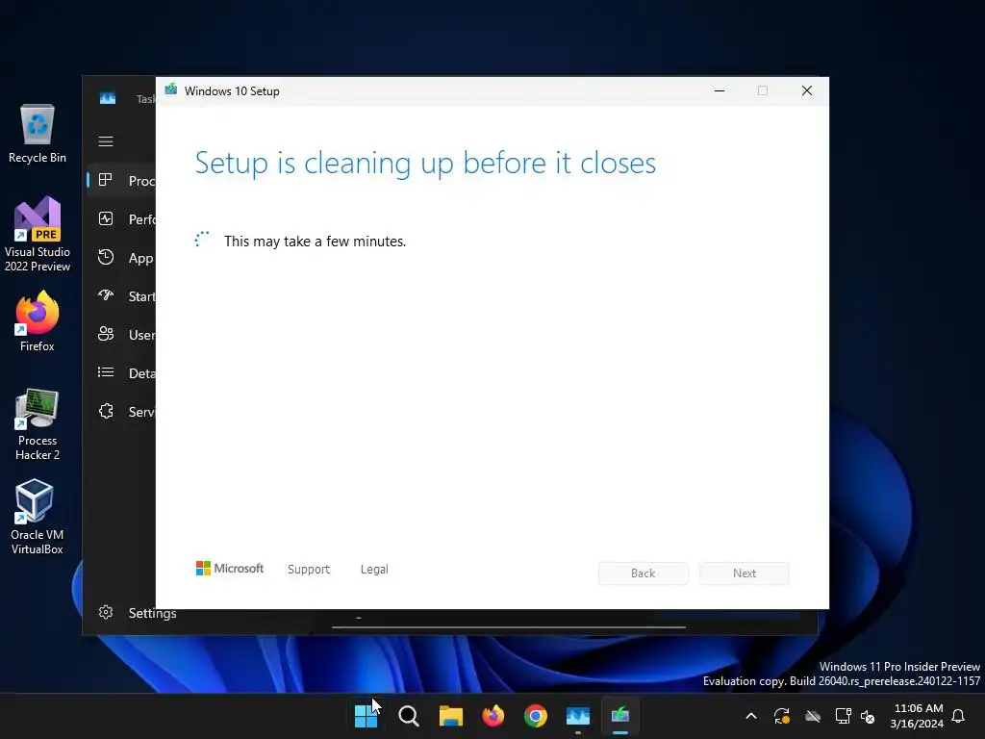This screenshot has width=985, height=739.
Task: Close the Windows 10 Setup window
Action: point(807,90)
